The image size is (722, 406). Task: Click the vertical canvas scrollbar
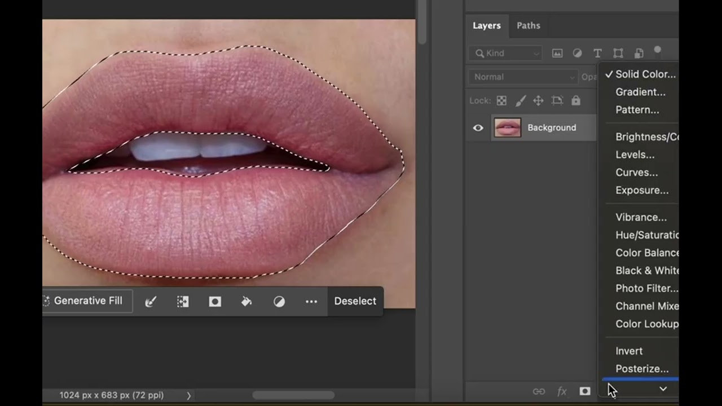pyautogui.click(x=421, y=23)
